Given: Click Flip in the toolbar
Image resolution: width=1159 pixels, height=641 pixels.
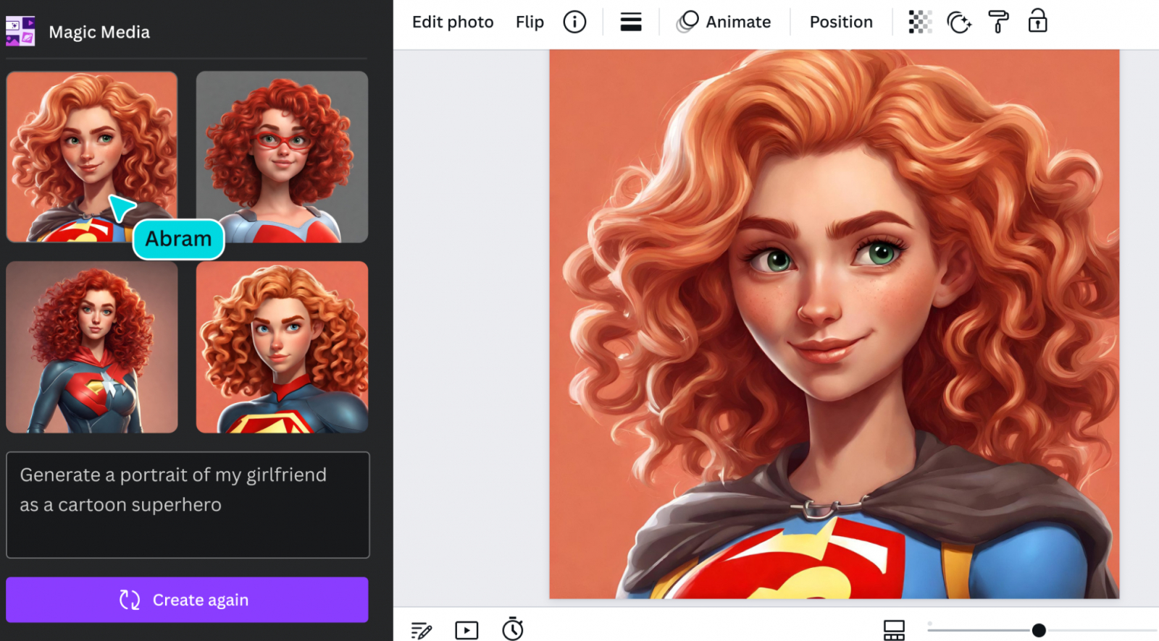Looking at the screenshot, I should click(x=530, y=22).
